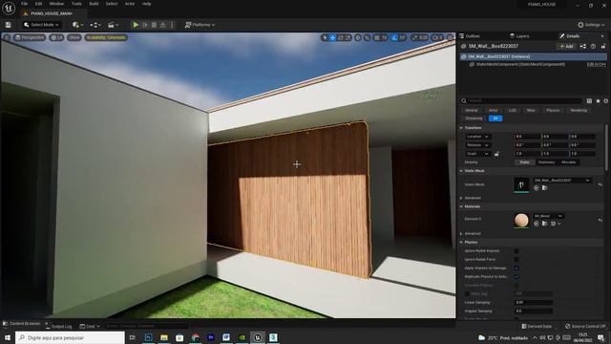611x344 pixels.
Task: Open the Location type dropdown
Action: (x=477, y=137)
